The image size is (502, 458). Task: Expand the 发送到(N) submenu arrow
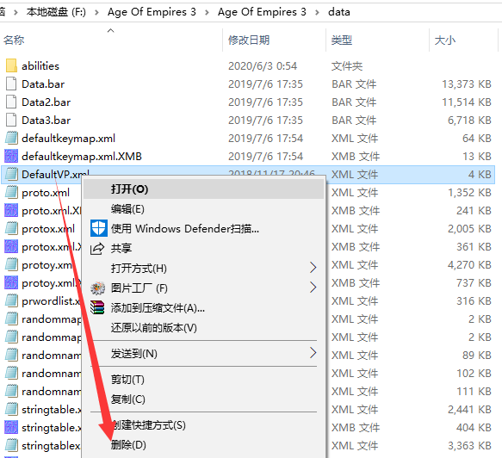313,353
